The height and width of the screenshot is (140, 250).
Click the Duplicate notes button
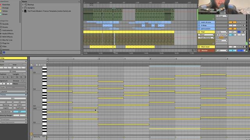pyautogui.click(x=20, y=108)
